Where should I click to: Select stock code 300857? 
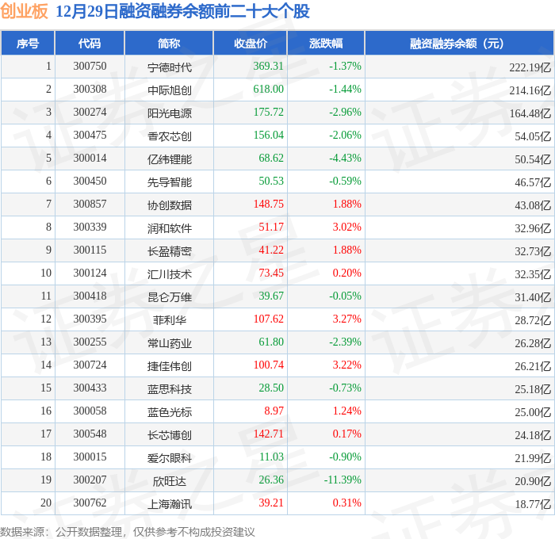click(90, 205)
